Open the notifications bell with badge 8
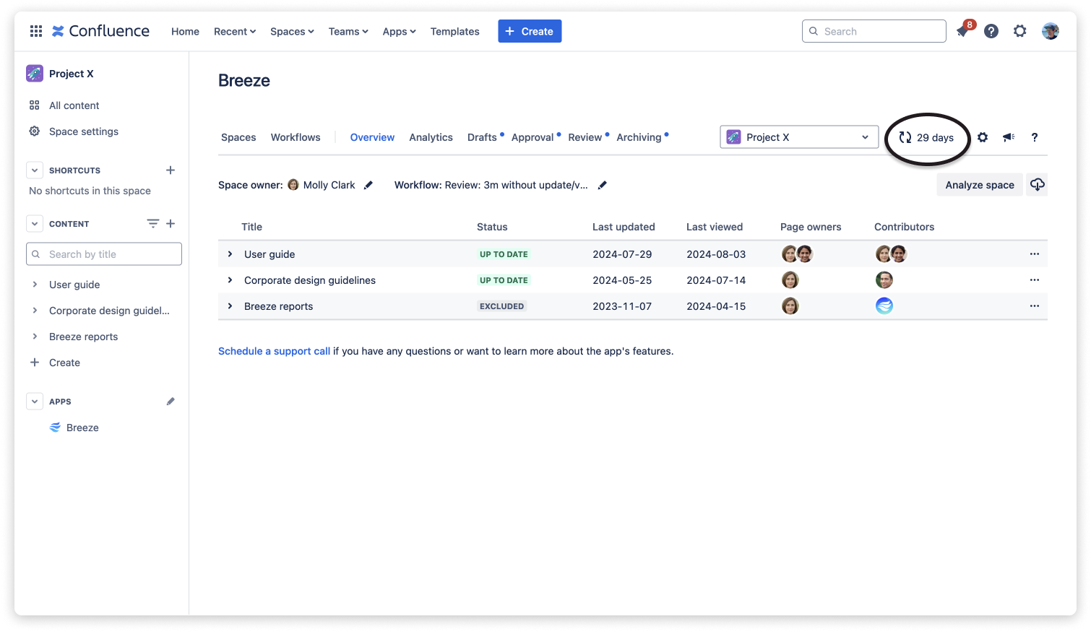The image size is (1091, 632). click(963, 31)
